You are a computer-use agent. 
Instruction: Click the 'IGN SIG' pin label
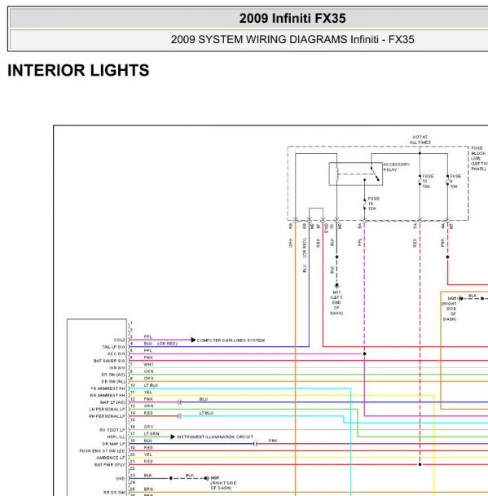tap(117, 368)
